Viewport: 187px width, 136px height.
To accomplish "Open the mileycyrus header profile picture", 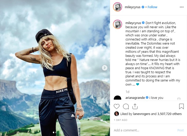I will coord(117,7).
